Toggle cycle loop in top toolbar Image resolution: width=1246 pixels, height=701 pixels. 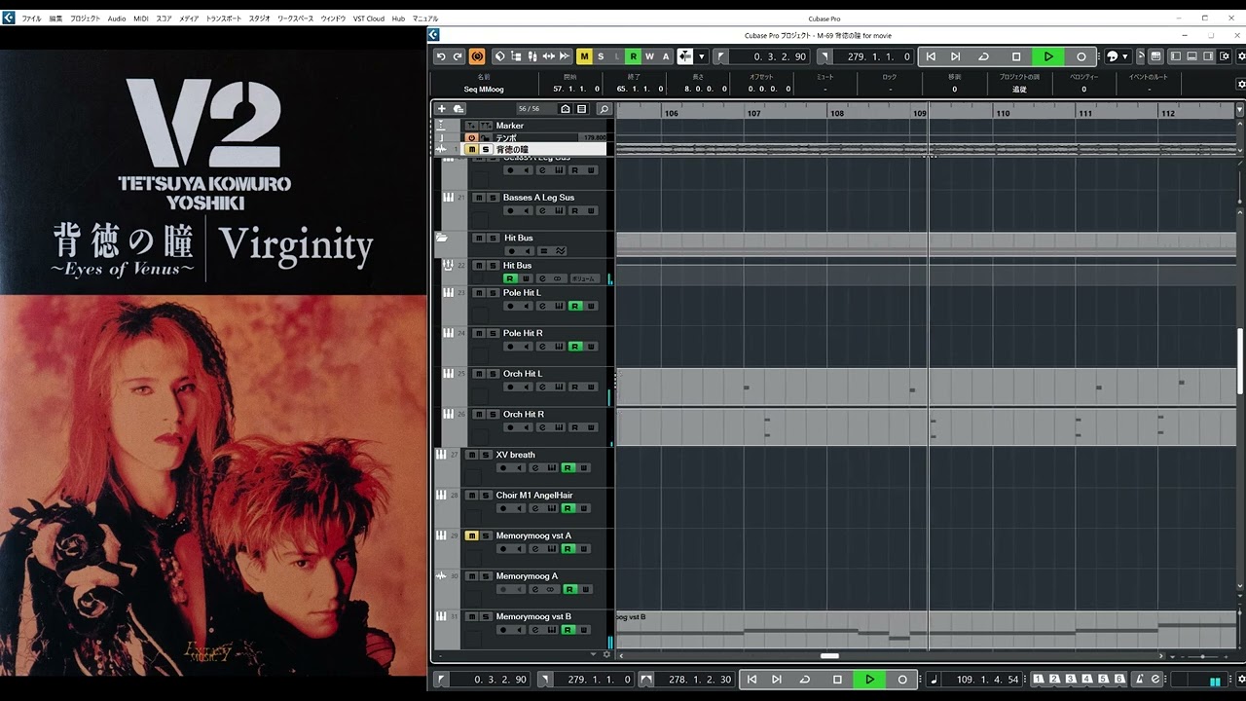tap(983, 56)
